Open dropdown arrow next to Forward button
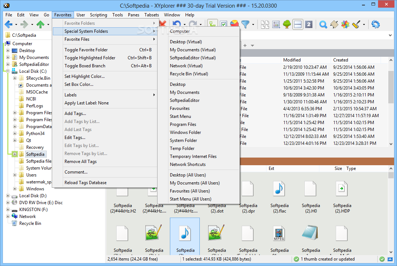This screenshot has height=266, width=397. 32,25
